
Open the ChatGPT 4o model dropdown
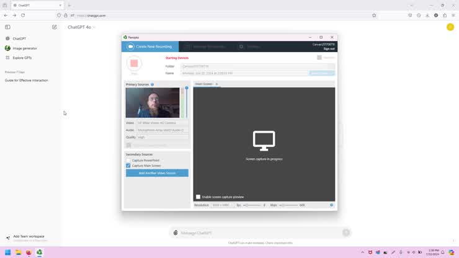pos(81,27)
